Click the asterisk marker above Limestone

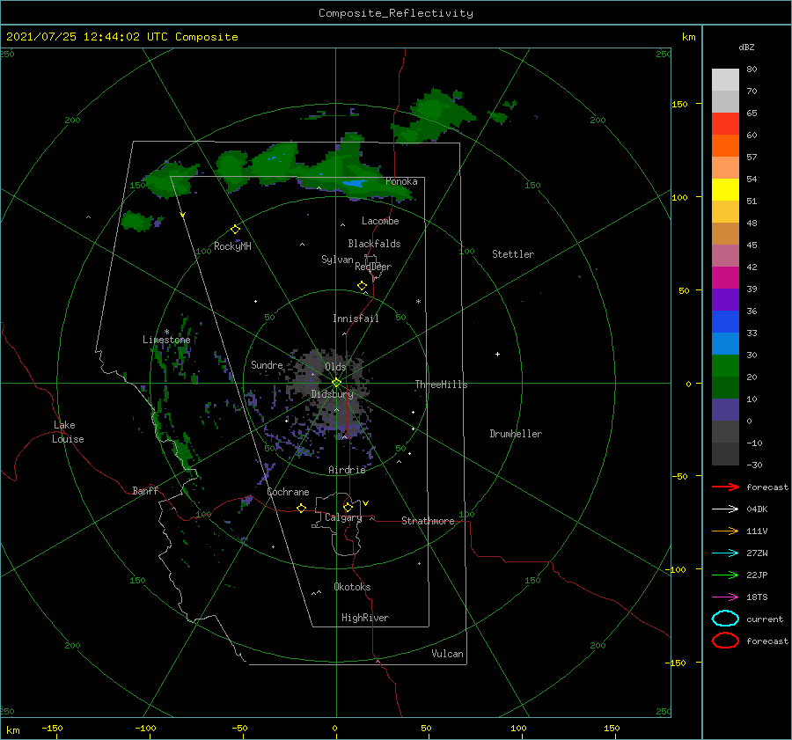click(x=166, y=332)
